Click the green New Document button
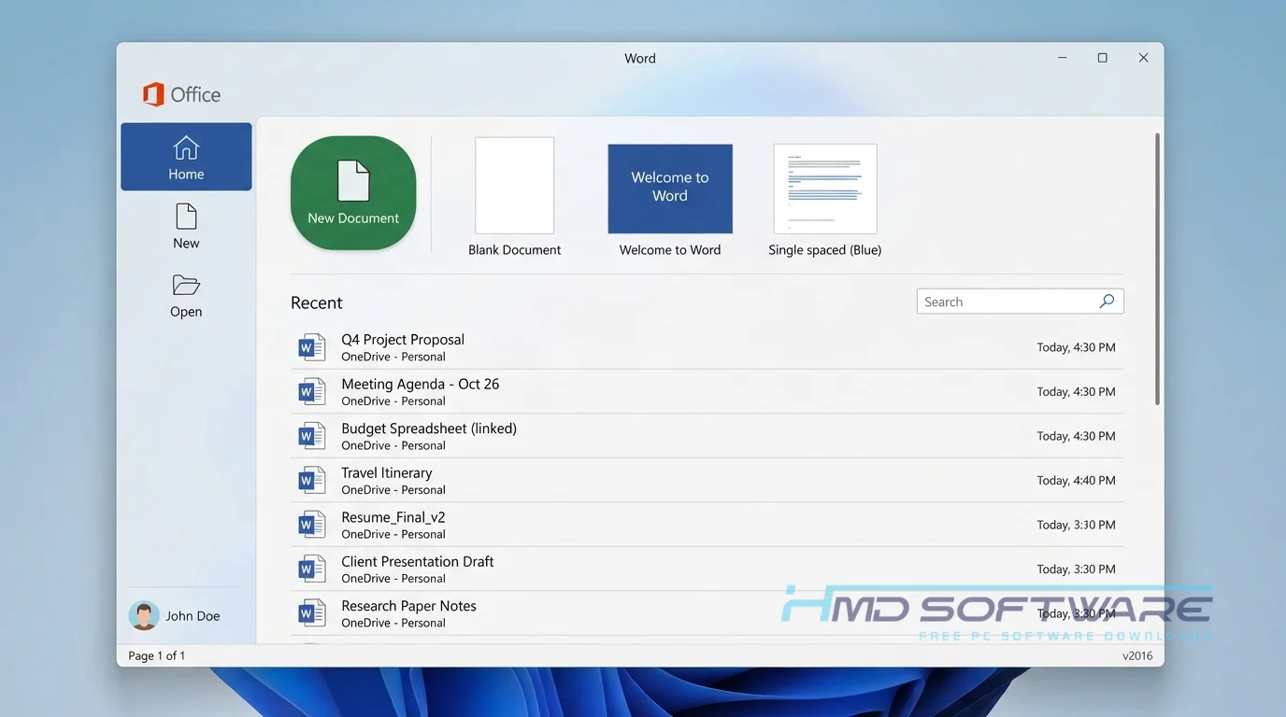Screen dimensions: 1286x717 click(x=353, y=193)
